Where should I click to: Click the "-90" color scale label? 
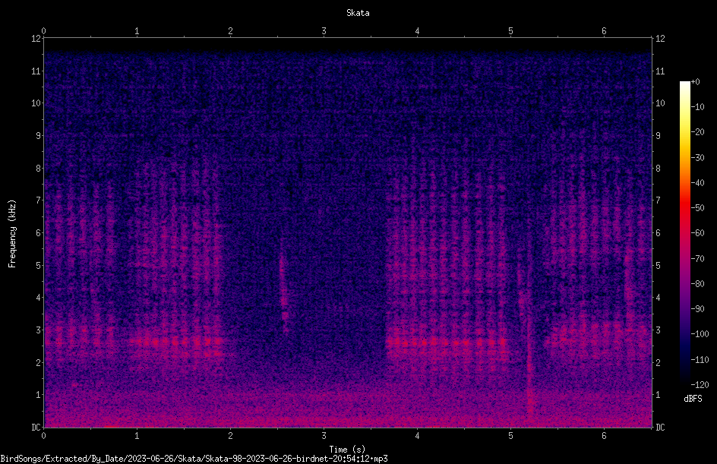[x=697, y=309]
